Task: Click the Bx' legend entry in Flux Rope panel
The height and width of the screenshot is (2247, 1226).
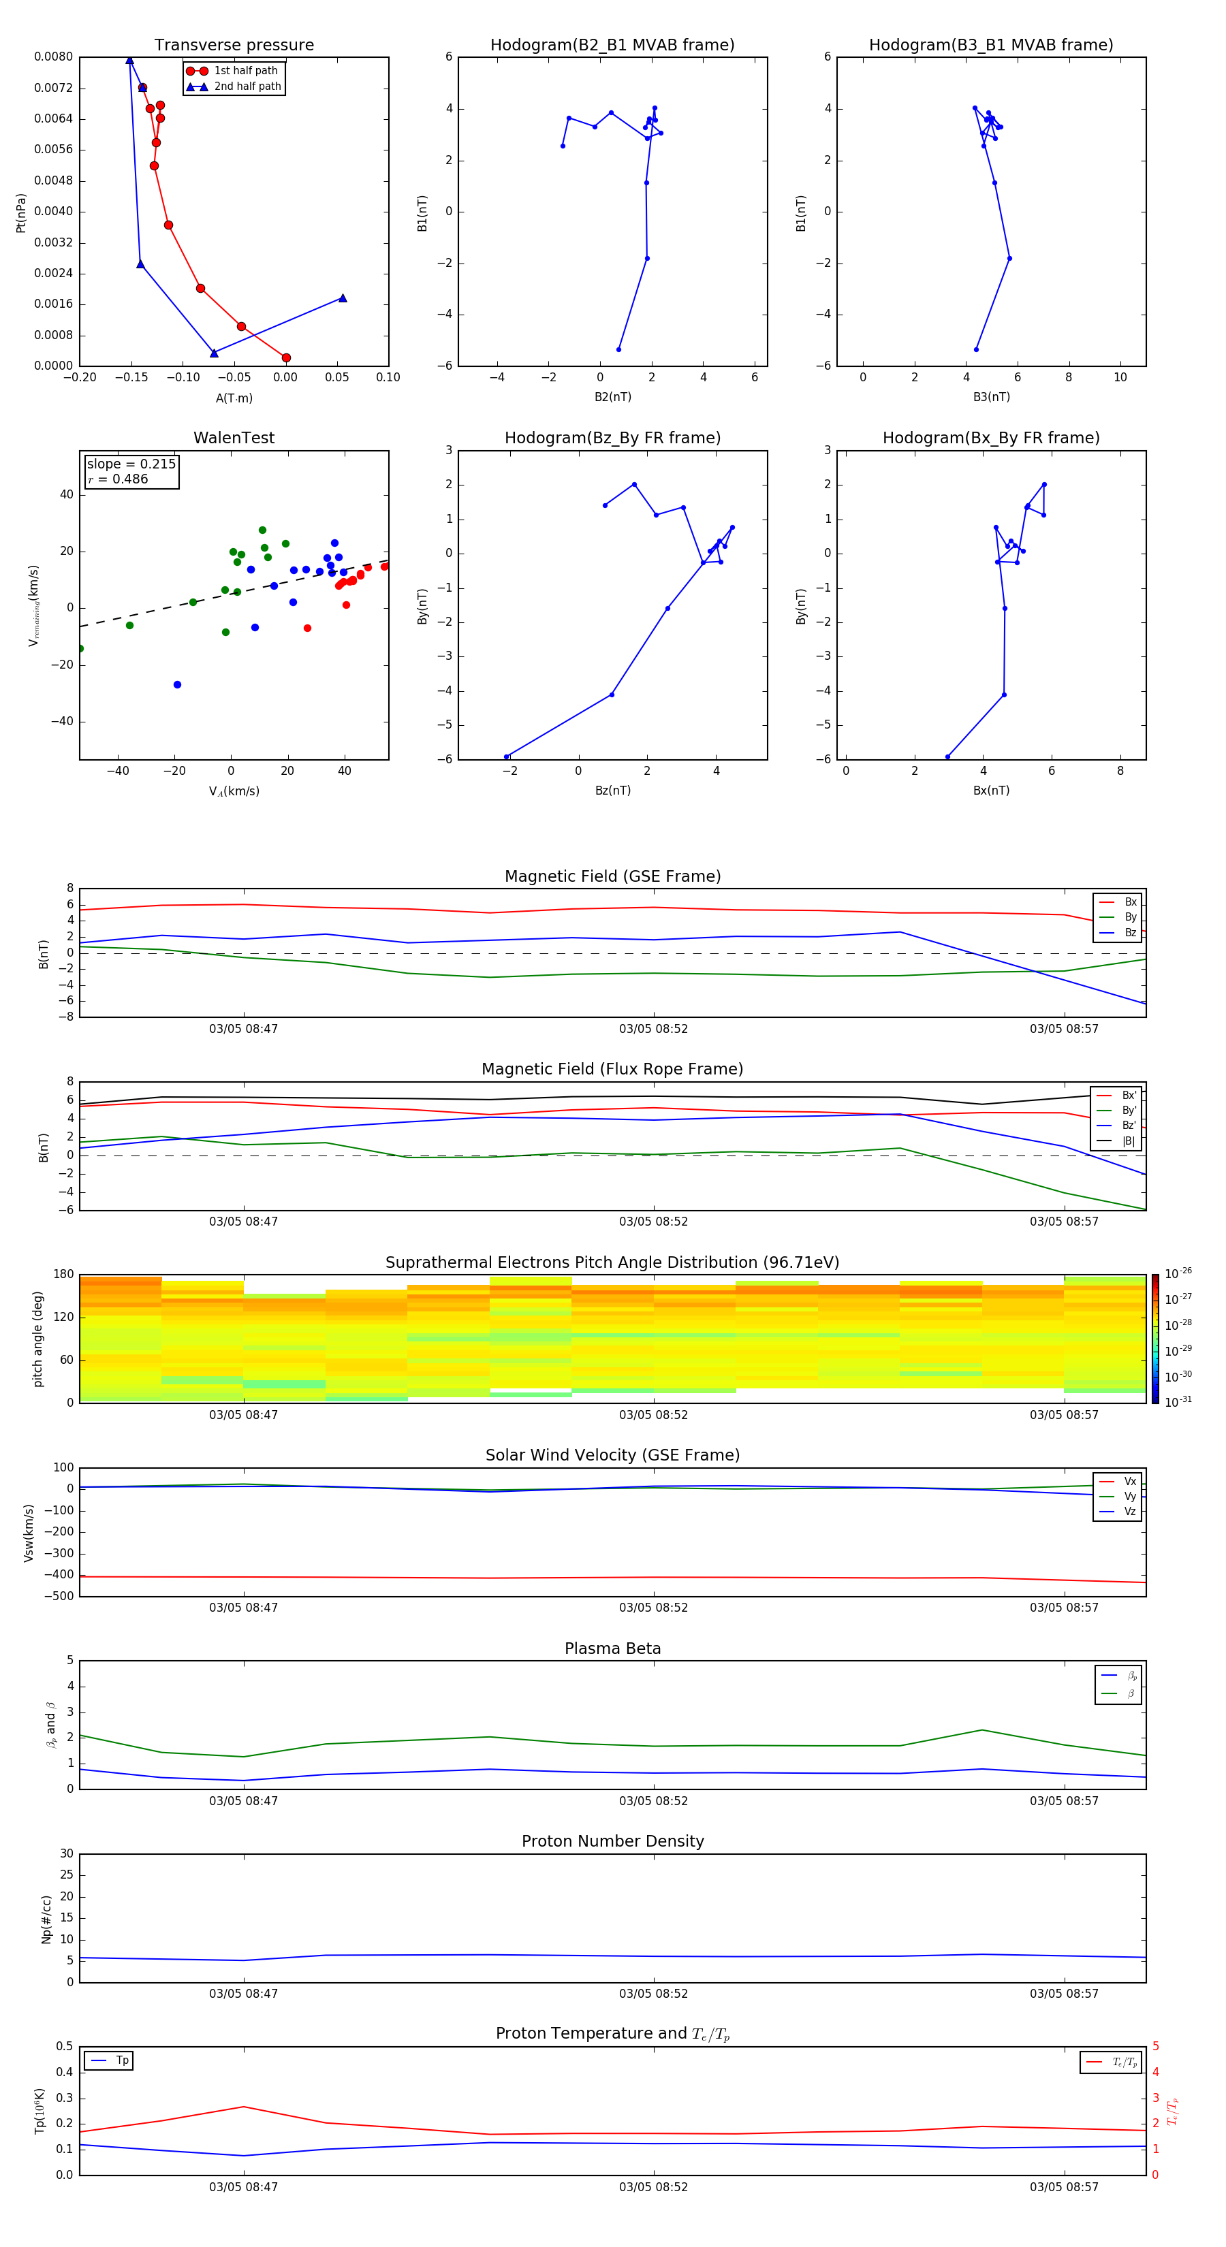Action: click(x=1116, y=1096)
